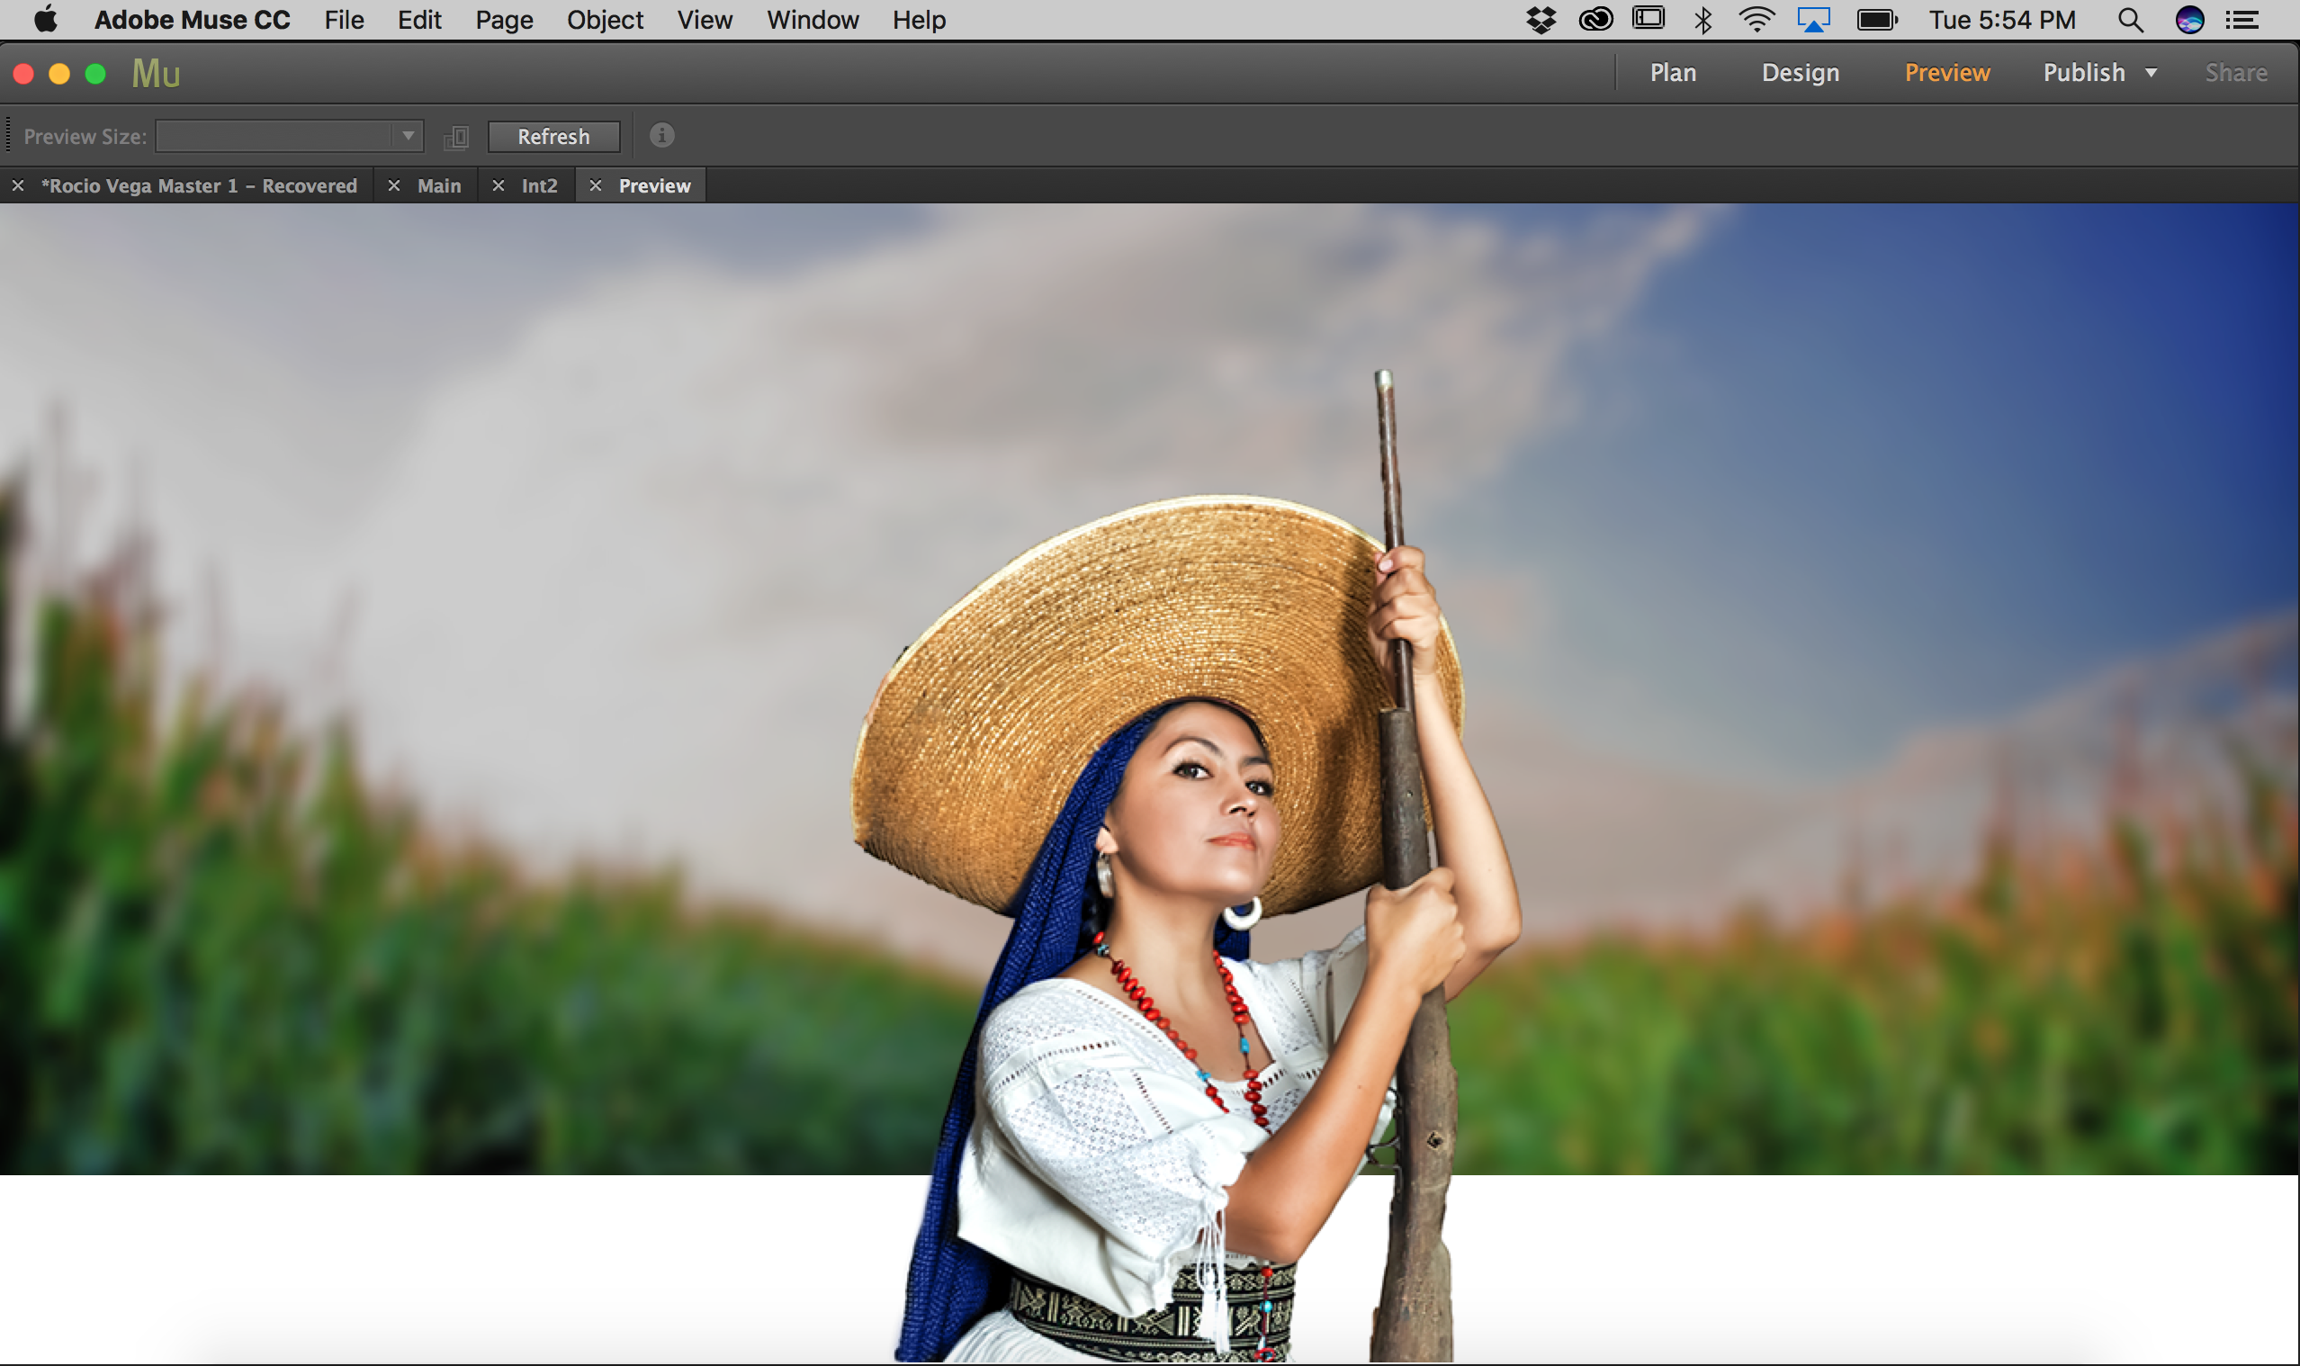Image resolution: width=2300 pixels, height=1366 pixels.
Task: Expand the Publish dropdown arrow
Action: tap(2151, 73)
